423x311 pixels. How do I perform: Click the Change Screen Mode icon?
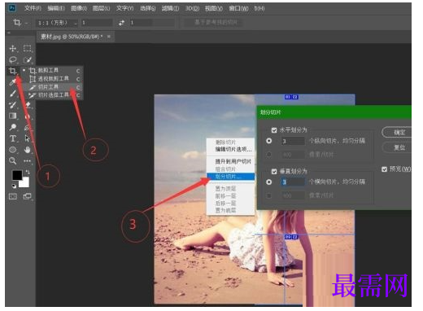tap(27, 196)
